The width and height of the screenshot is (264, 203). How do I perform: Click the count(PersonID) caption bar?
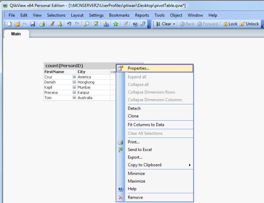coord(80,66)
